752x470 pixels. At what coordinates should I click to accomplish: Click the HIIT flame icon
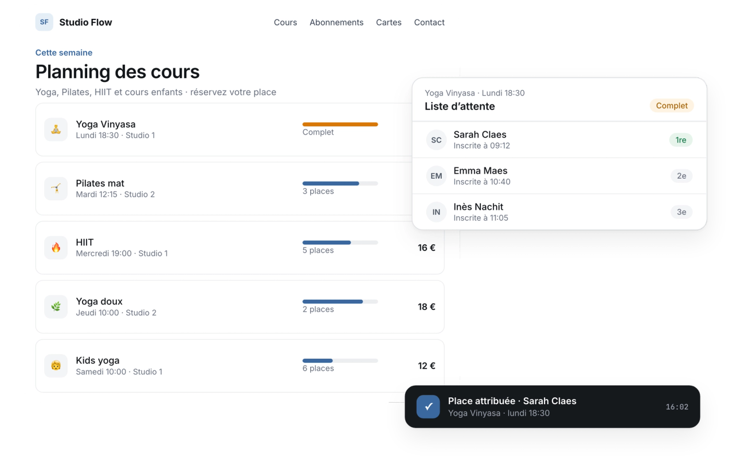[56, 248]
